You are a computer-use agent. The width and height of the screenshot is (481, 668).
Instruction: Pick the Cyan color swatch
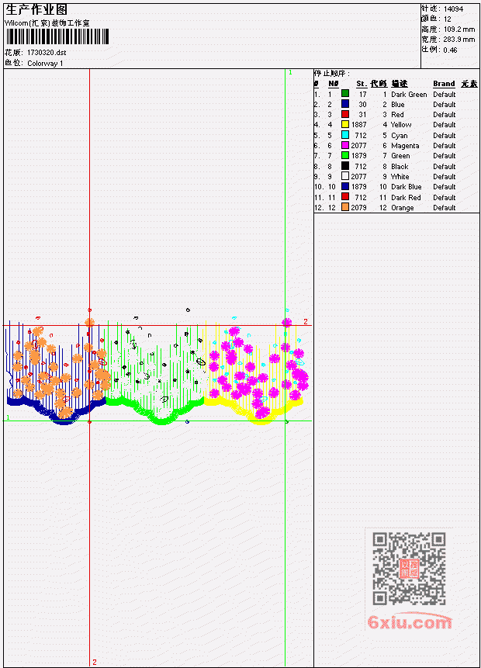[x=345, y=135]
